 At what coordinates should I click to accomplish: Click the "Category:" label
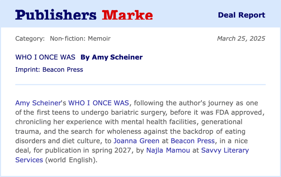30,38
